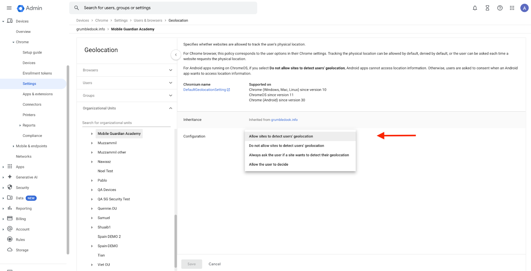This screenshot has height=271, width=531.
Task: Select Allow the user to decide
Action: pos(300,164)
